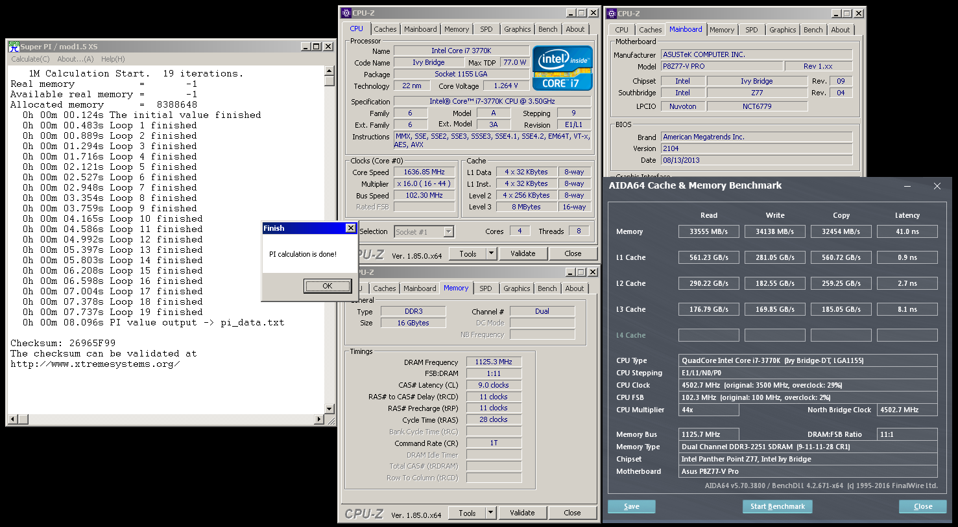Viewport: 958px width, 527px height.
Task: Switch to CPU tab in CPU-Z Mainboard window
Action: coord(622,30)
